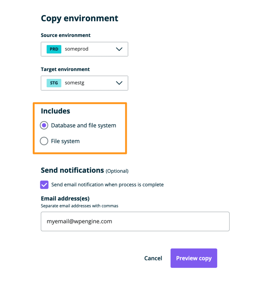Select the Database and file system radio button
Image resolution: width=262 pixels, height=282 pixels.
(44, 126)
